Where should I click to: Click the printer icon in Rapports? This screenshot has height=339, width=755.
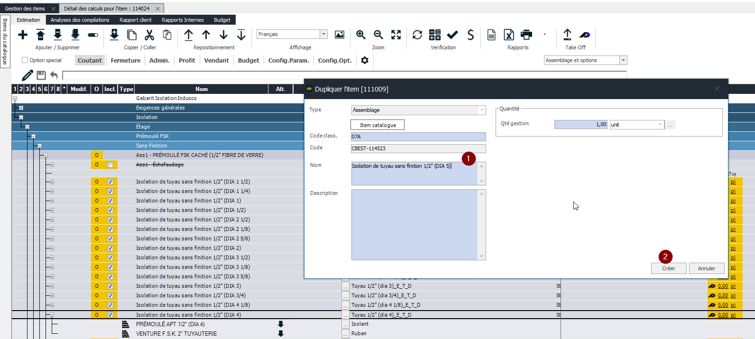[x=526, y=35]
